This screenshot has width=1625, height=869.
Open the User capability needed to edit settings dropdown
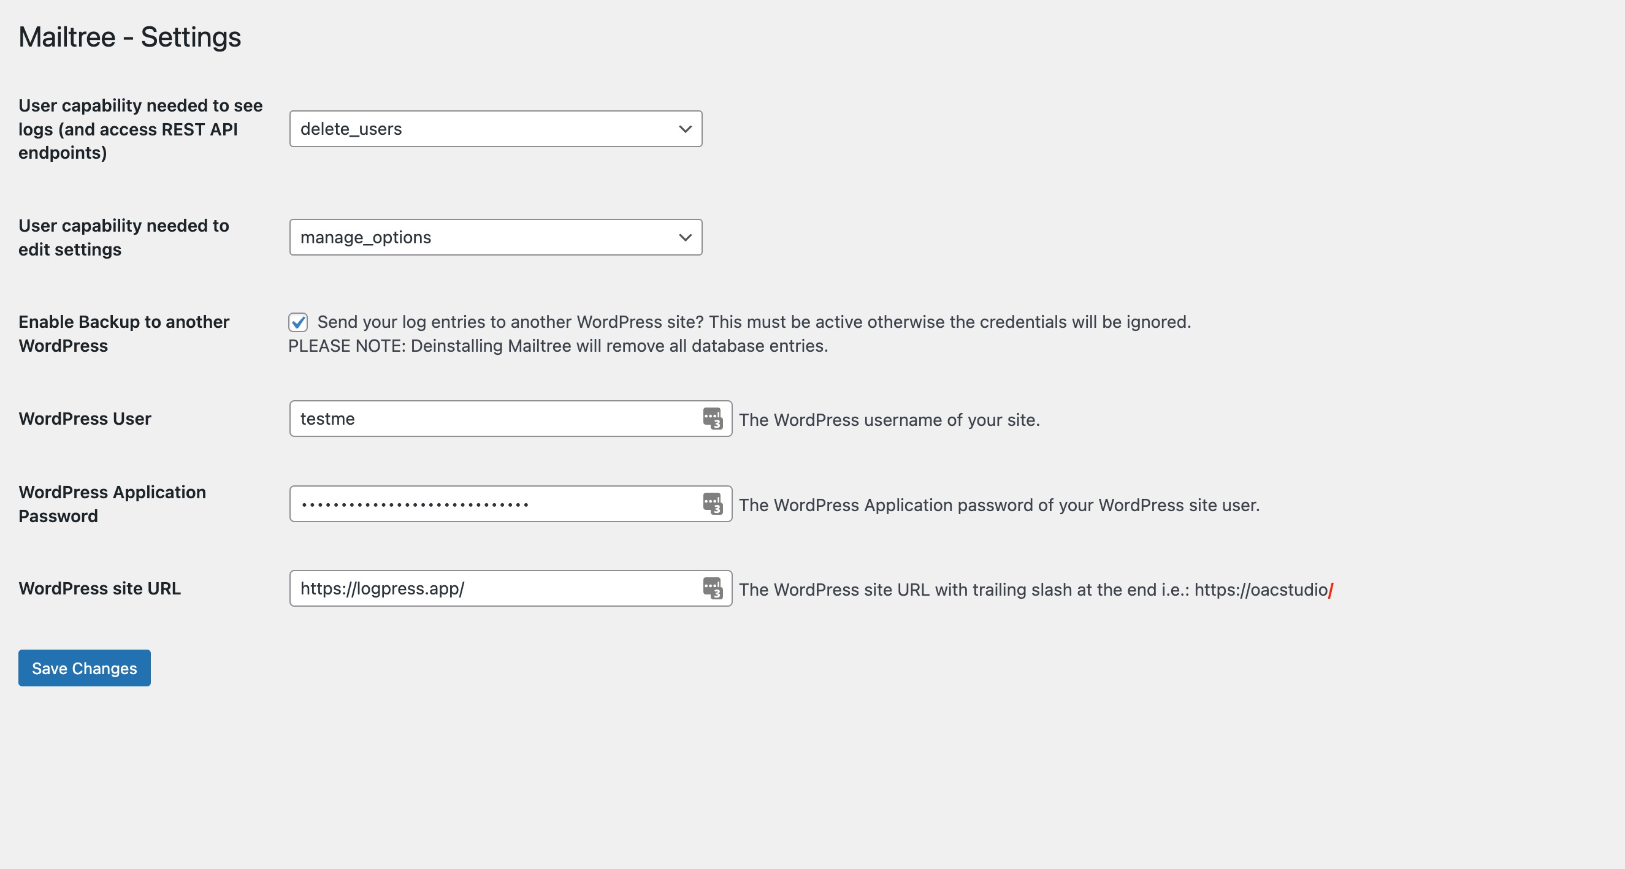(495, 237)
